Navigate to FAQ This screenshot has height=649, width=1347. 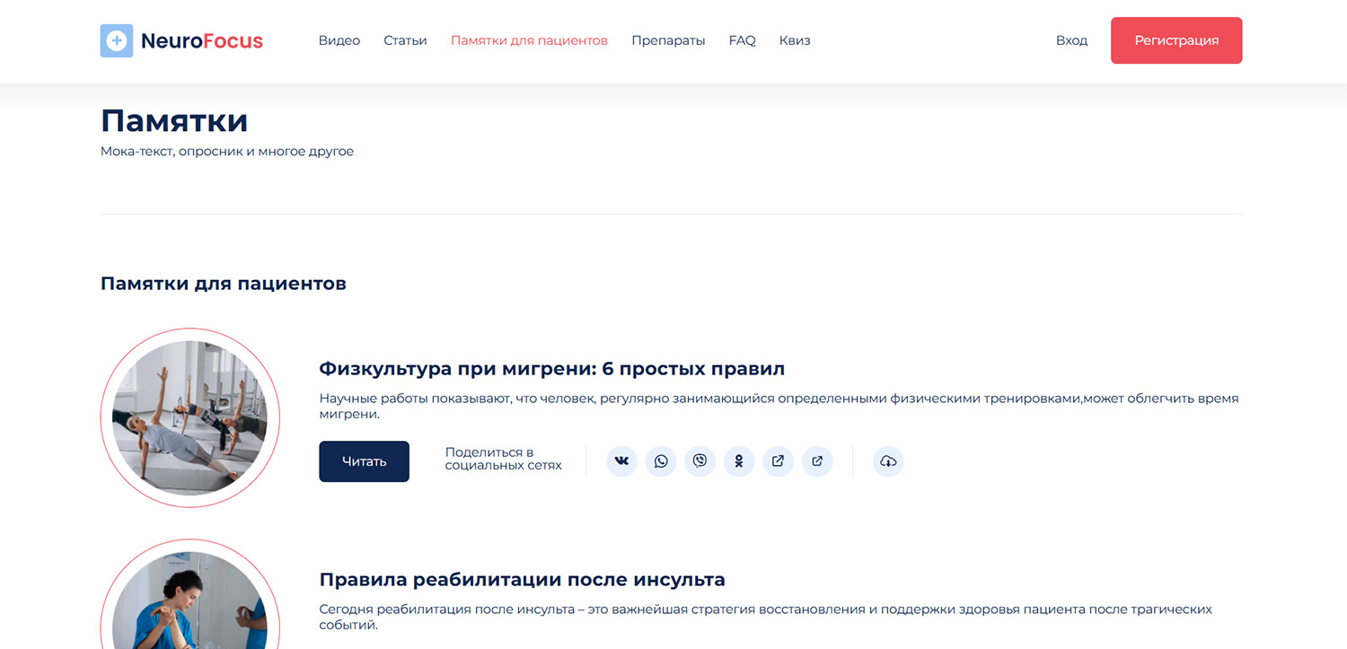pos(742,40)
